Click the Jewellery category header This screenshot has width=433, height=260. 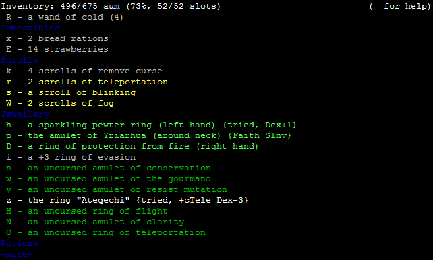click(x=25, y=114)
